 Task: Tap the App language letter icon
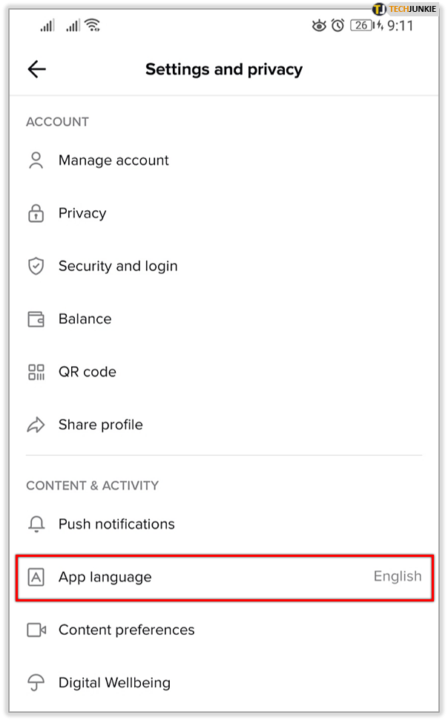tap(36, 577)
